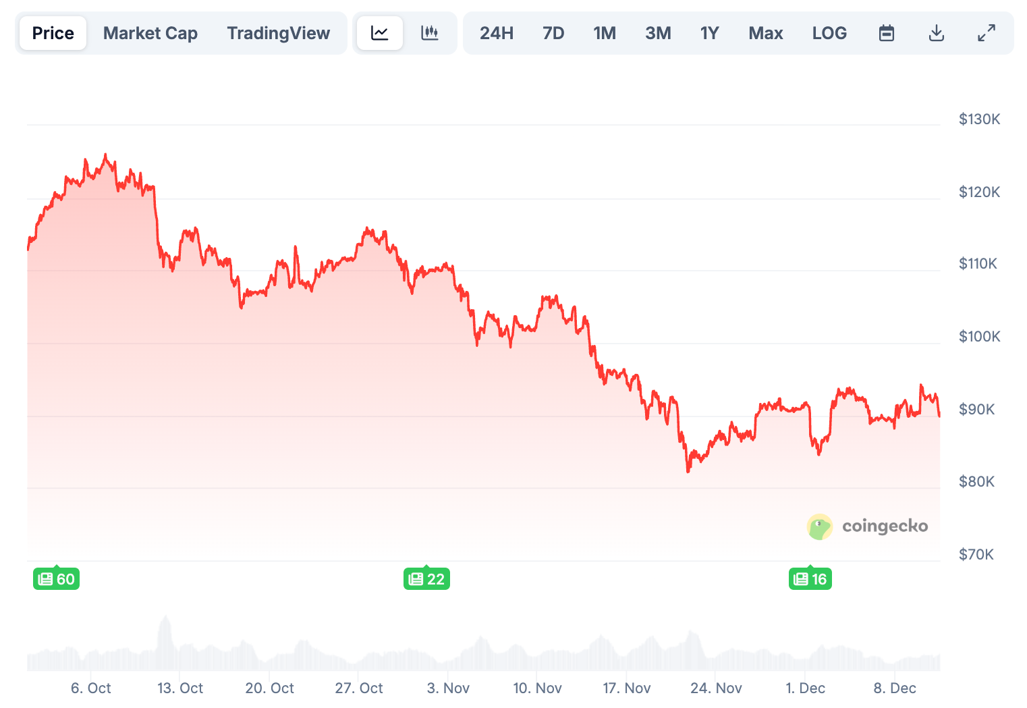The image size is (1027, 708).
Task: Click the 1Y range button
Action: coord(709,32)
